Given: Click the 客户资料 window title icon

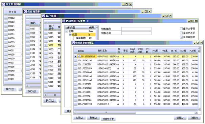Looking at the screenshot, I should pos(44,16).
